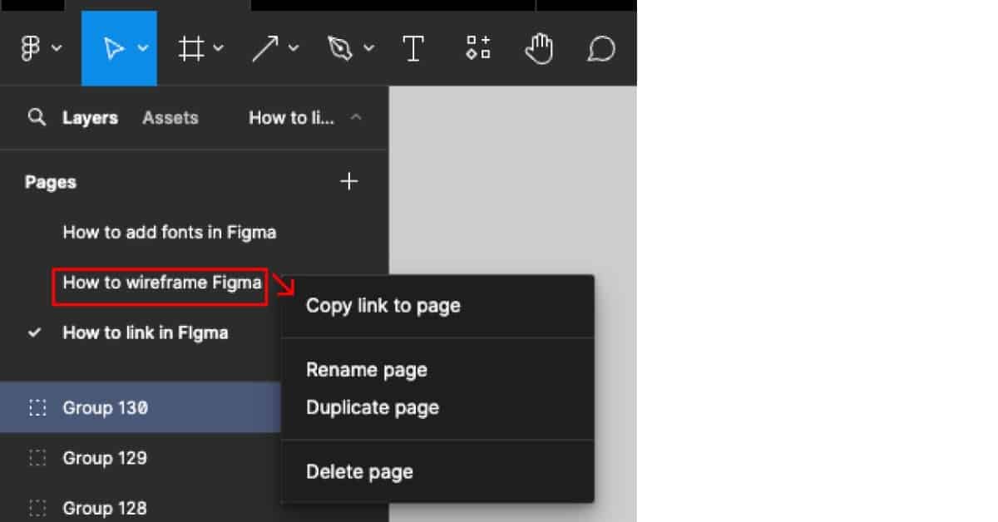Select the Group 130 layer
Viewport: 998px width, 522px height.
(106, 407)
